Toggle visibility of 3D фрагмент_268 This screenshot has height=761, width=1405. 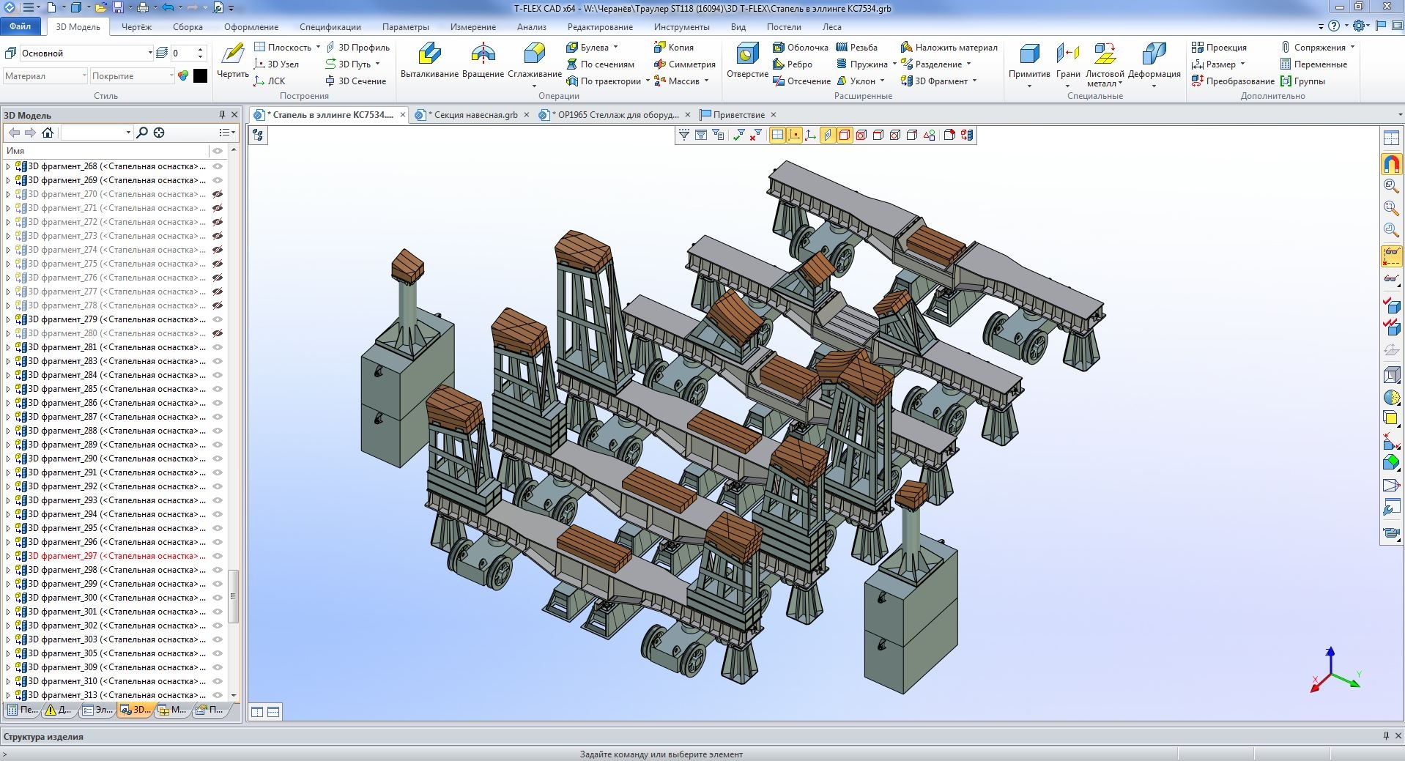coord(218,166)
